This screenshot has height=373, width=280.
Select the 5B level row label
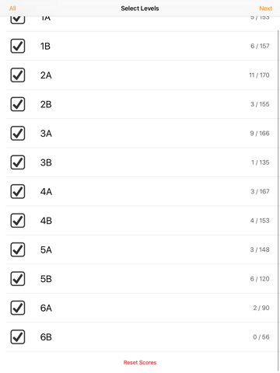coord(46,279)
